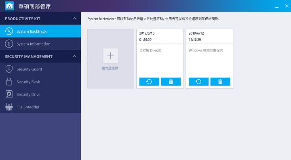The image size is (291, 160).
Task: Click the System Information info icon
Action: pos(9,44)
